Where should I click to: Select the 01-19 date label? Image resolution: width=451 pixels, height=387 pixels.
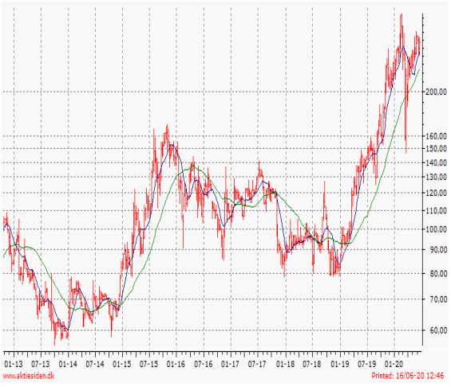click(x=340, y=365)
